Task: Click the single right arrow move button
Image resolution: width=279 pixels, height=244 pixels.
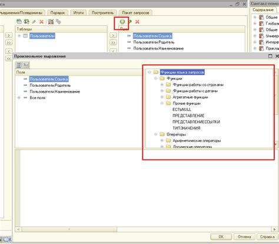Action: point(113,35)
